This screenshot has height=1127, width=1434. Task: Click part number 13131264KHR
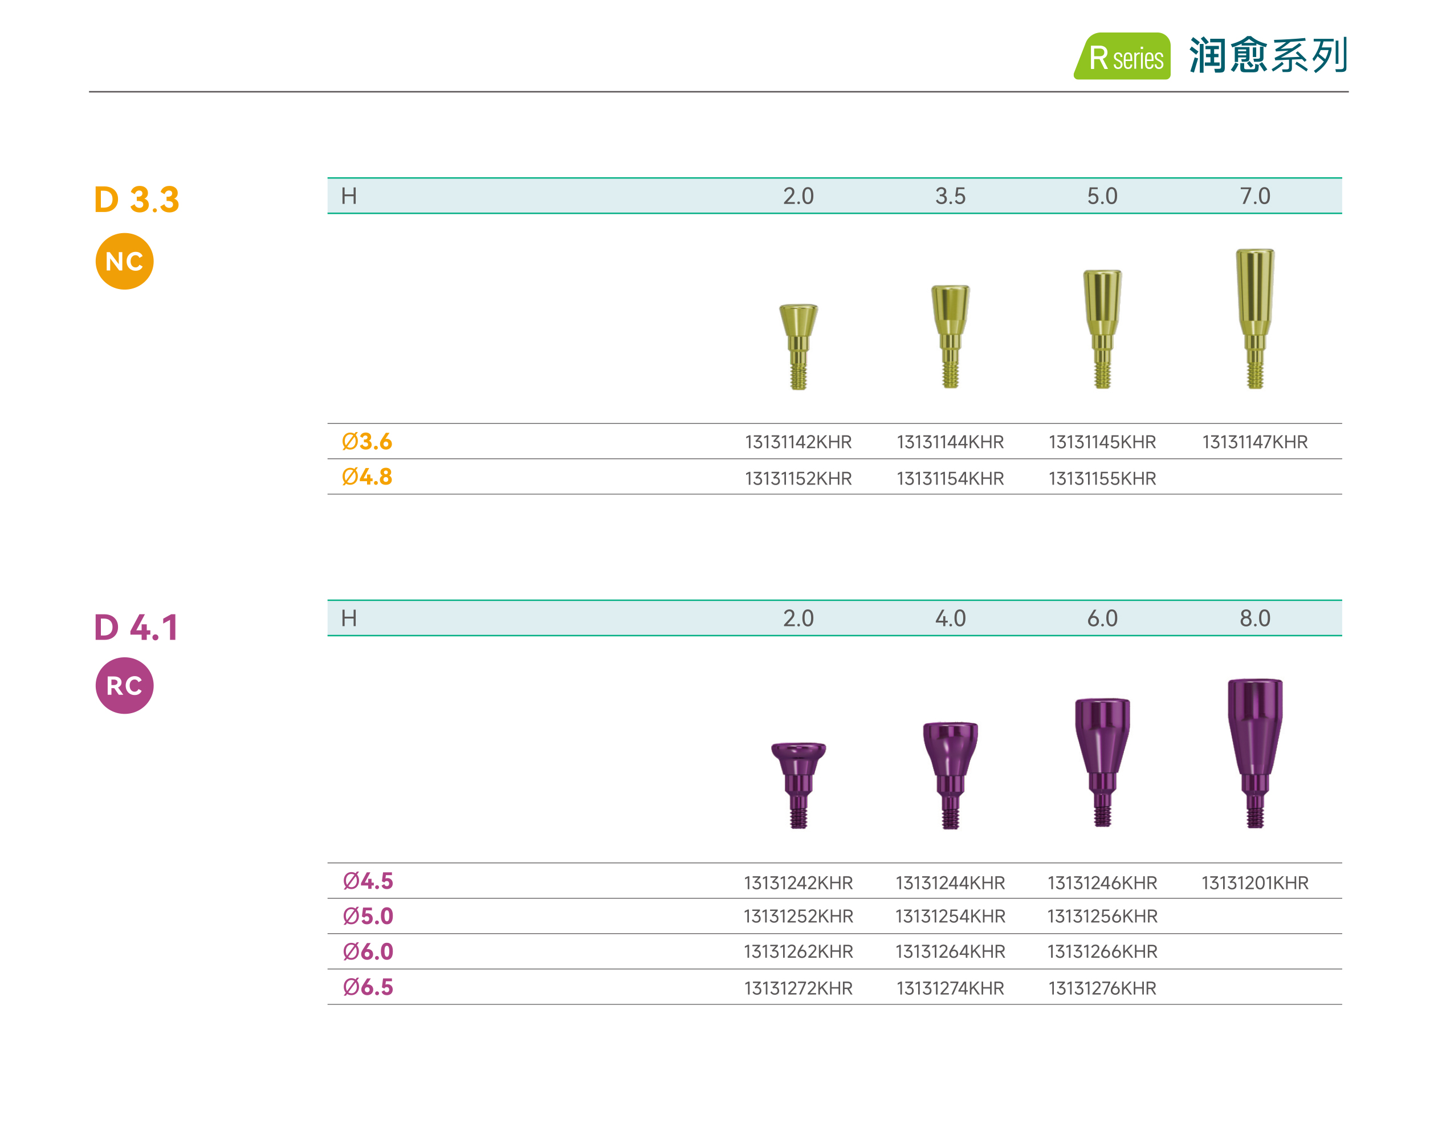(950, 951)
